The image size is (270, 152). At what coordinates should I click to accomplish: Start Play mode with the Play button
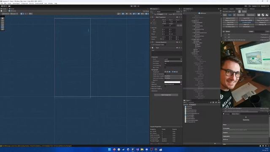pos(132,6)
